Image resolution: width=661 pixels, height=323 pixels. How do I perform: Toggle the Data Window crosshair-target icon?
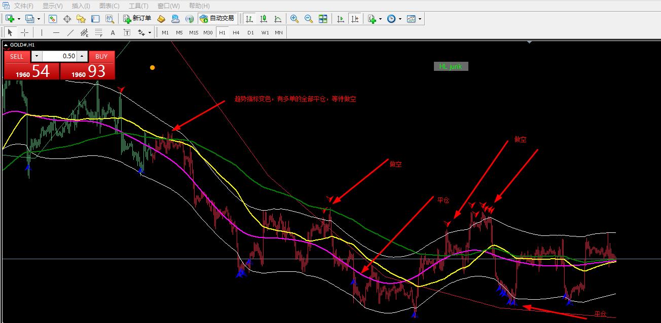click(67, 19)
